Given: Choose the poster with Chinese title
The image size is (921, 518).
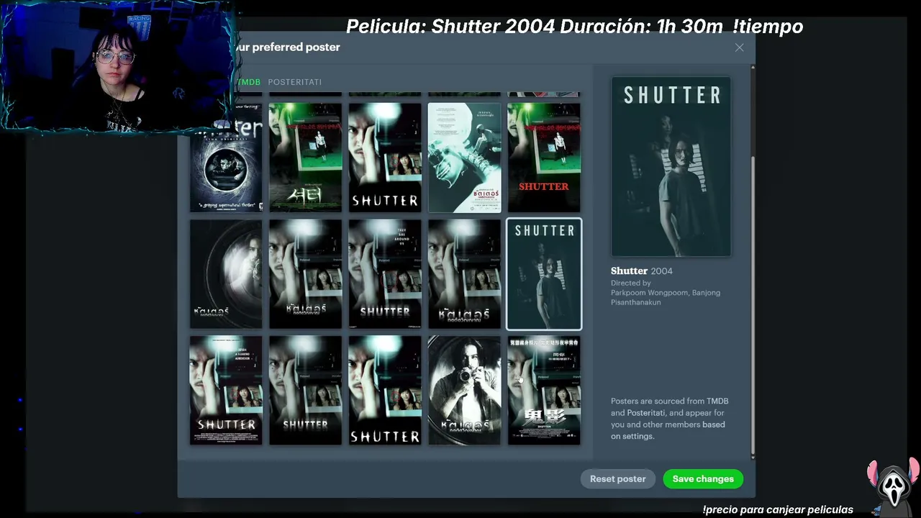Looking at the screenshot, I should [543, 391].
